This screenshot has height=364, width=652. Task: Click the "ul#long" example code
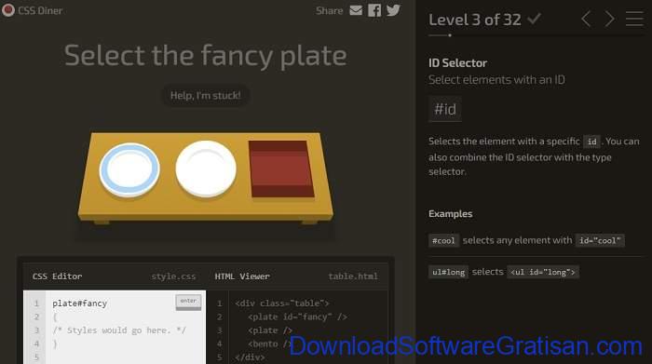tap(448, 272)
